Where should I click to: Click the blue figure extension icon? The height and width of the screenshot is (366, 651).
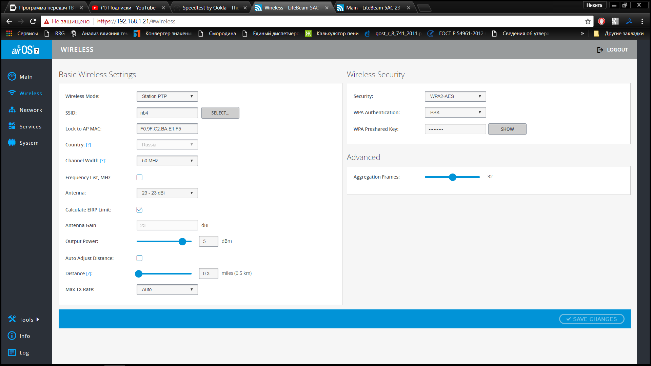pos(629,21)
